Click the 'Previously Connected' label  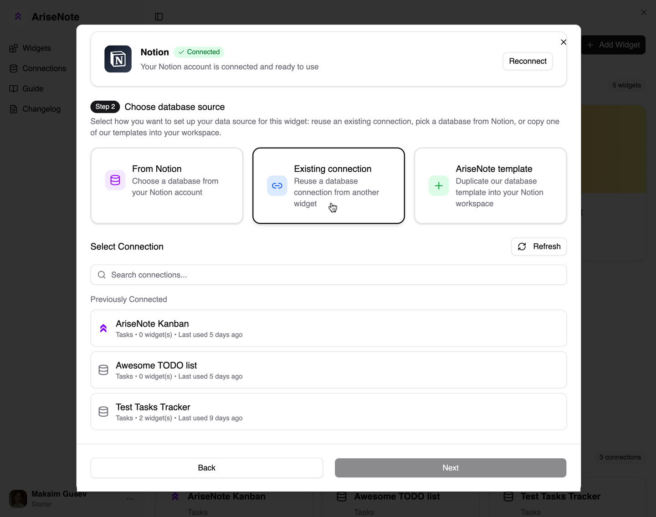tap(129, 299)
